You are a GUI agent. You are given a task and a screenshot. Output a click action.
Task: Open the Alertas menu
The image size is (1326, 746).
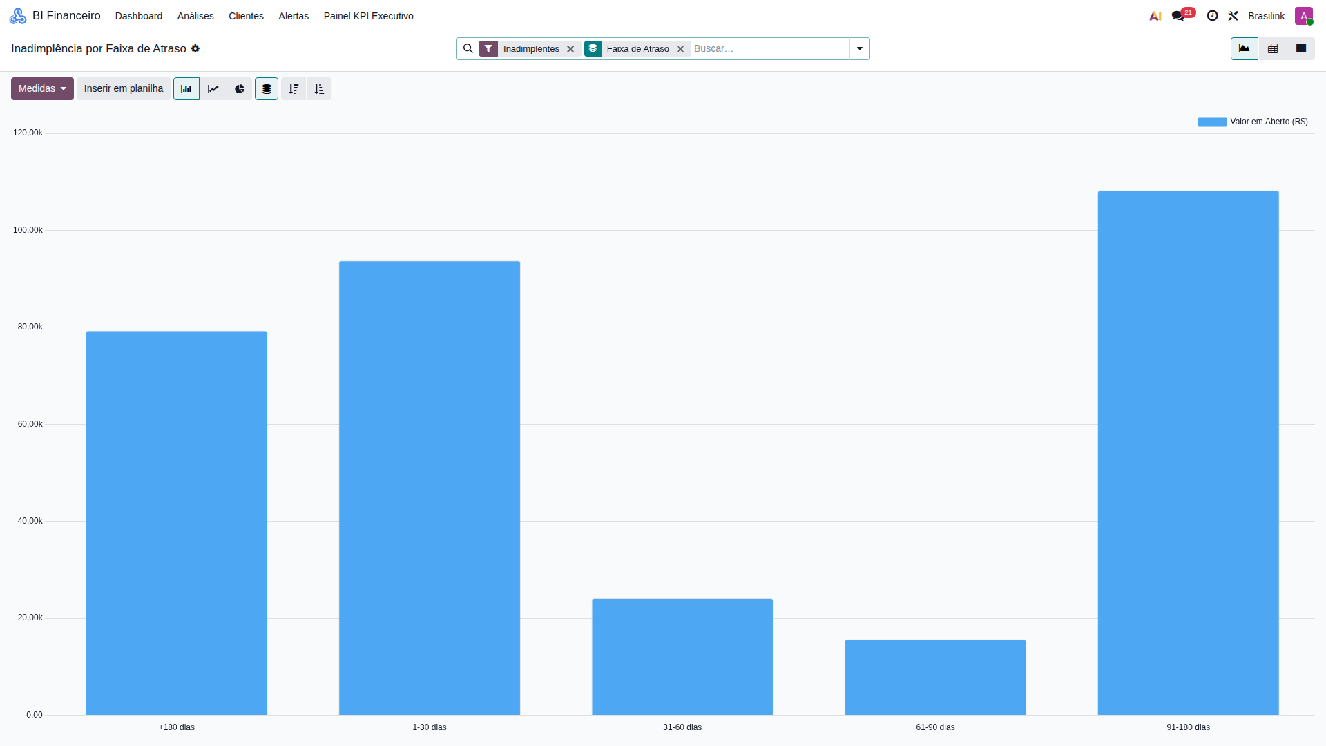tap(294, 16)
